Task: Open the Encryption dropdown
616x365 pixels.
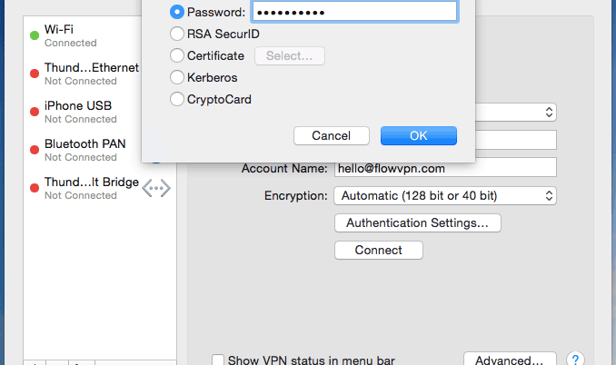Action: click(445, 195)
